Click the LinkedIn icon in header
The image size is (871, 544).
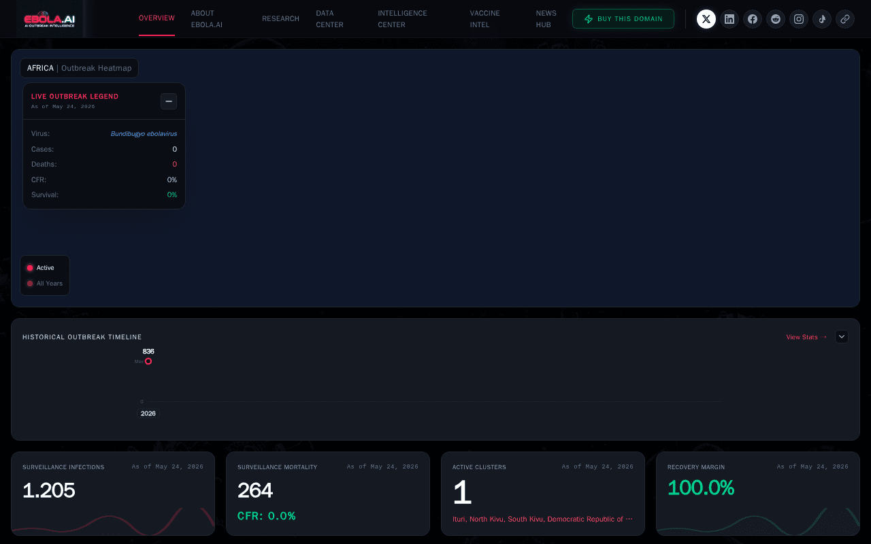(729, 19)
